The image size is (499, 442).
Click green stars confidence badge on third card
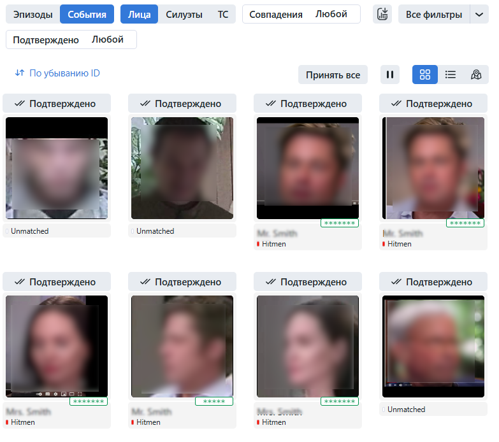click(x=340, y=224)
